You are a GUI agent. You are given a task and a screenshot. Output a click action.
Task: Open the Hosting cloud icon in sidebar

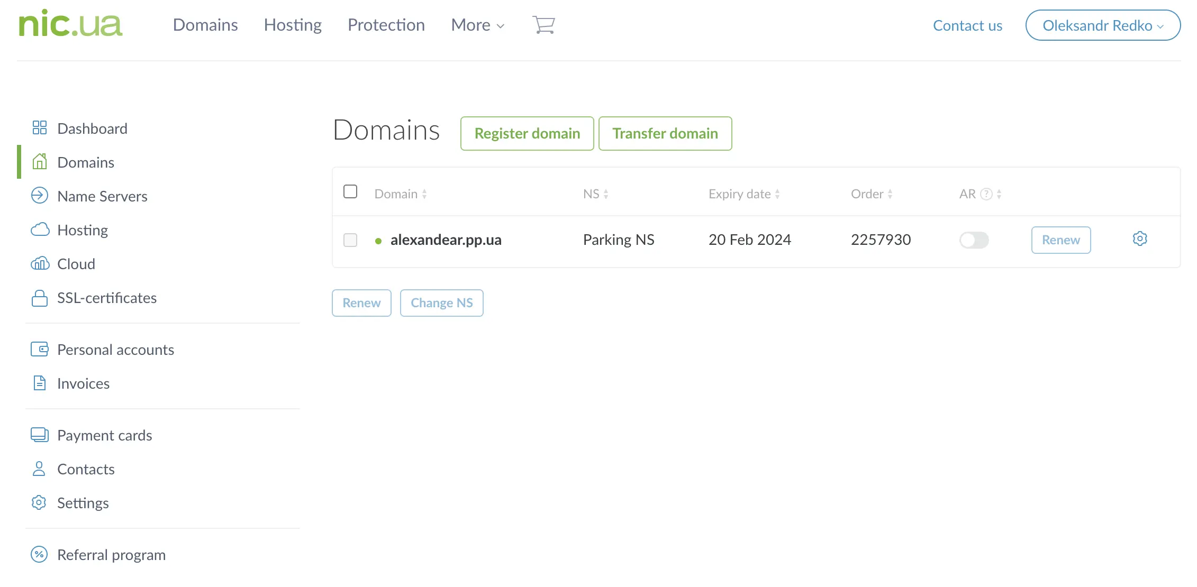40,230
